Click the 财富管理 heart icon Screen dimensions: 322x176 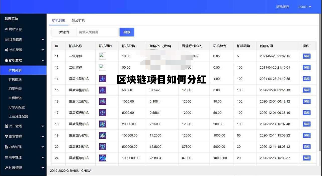(6, 136)
